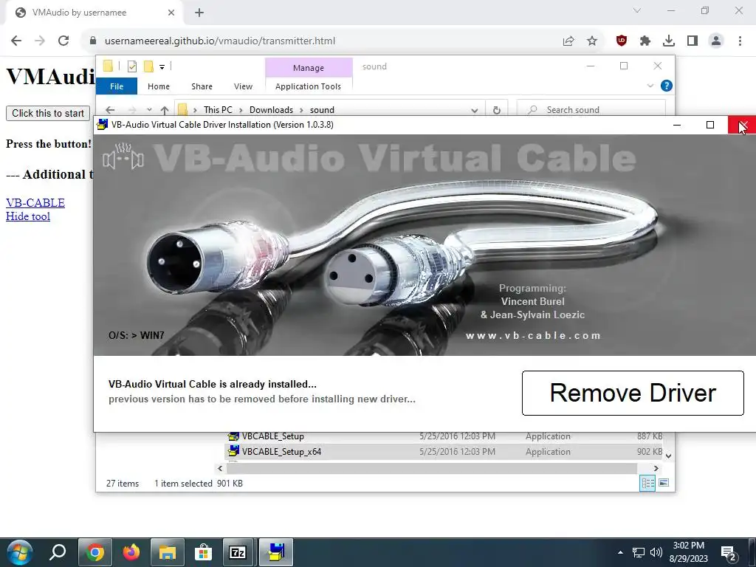This screenshot has width=756, height=567.
Task: Close the VMAudio by usernamee tab
Action: click(x=171, y=13)
